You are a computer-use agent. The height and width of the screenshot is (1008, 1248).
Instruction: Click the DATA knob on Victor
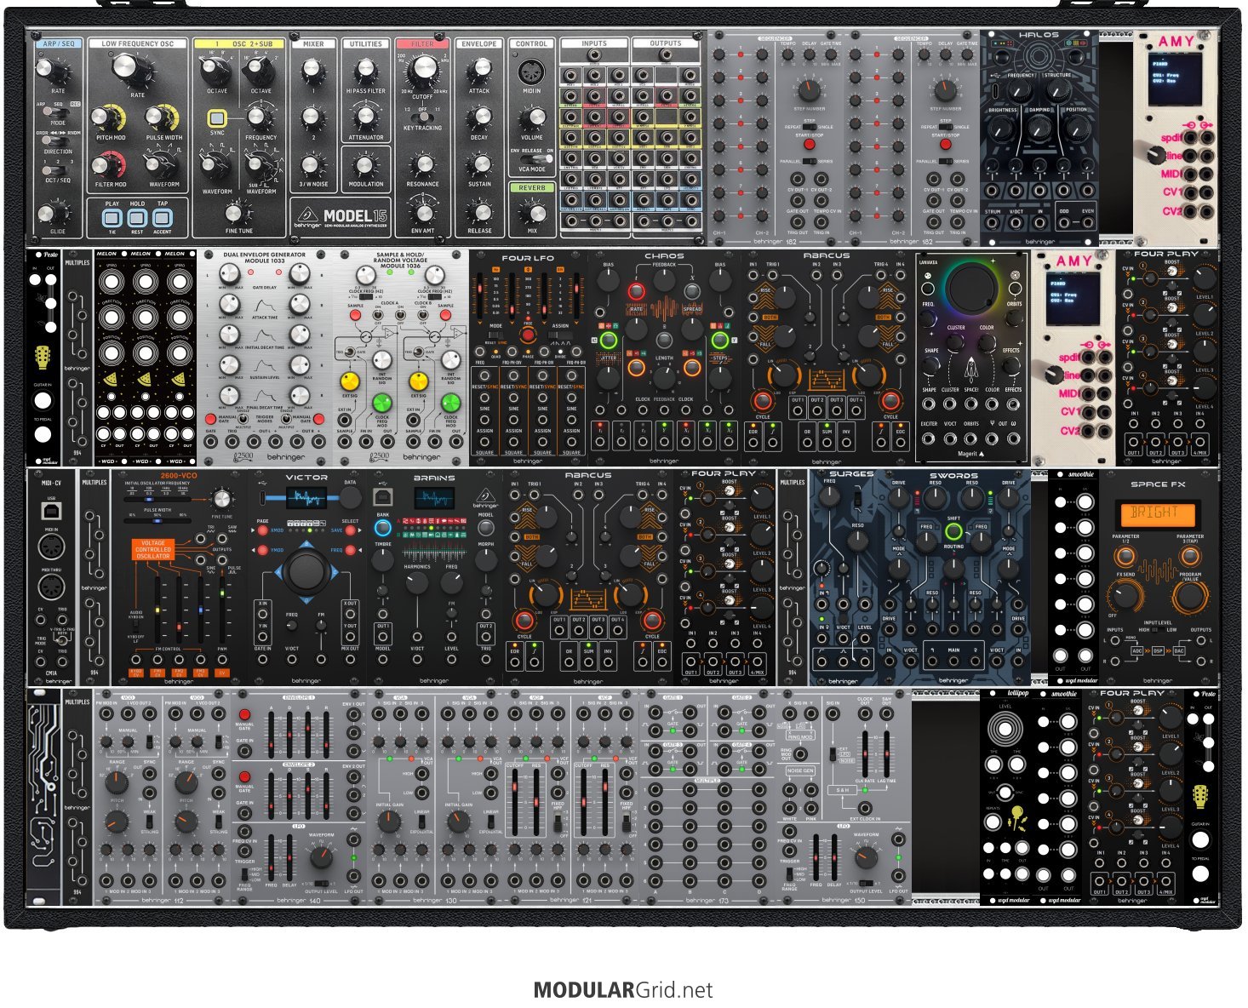(x=350, y=498)
